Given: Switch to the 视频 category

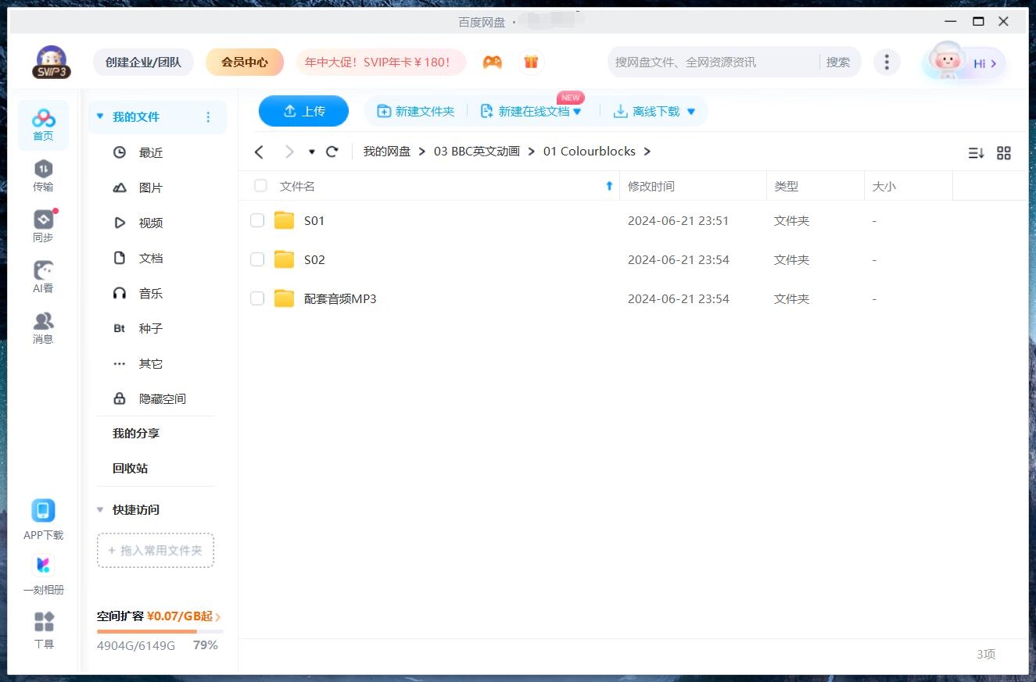Looking at the screenshot, I should coord(150,223).
